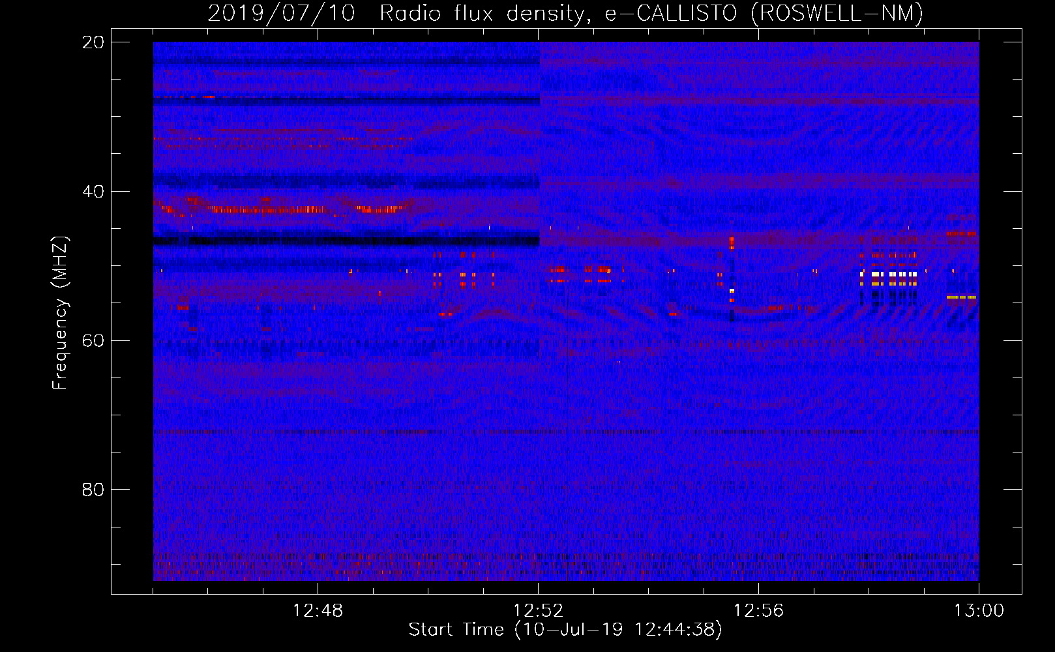Click the yellow horizontal line near 12:59, 54 MHz
This screenshot has width=1055, height=652.
point(961,297)
